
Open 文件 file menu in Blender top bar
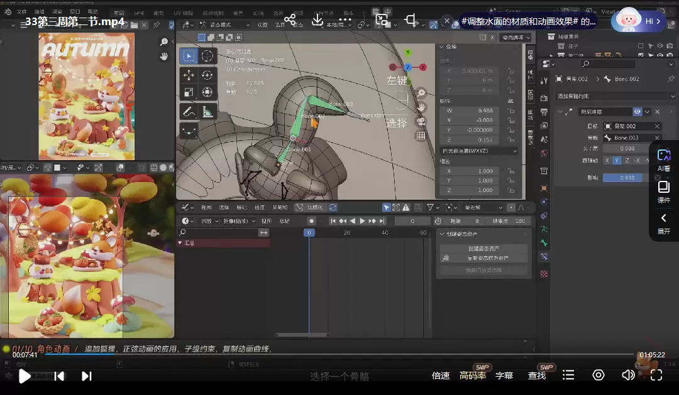(x=21, y=12)
